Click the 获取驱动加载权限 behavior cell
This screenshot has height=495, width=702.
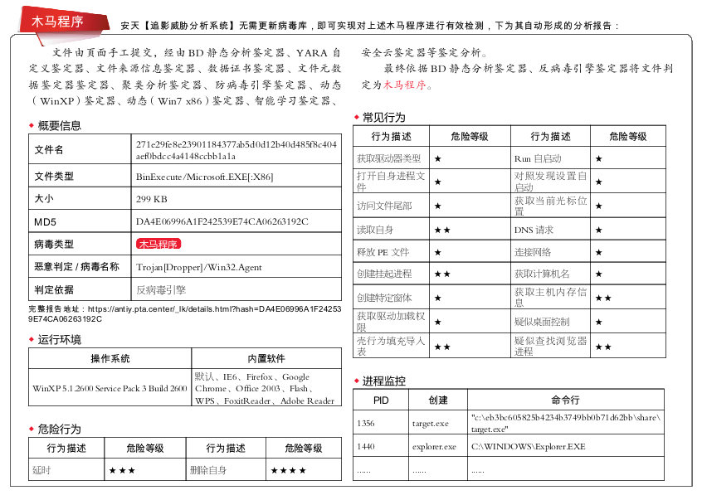pyautogui.click(x=392, y=322)
